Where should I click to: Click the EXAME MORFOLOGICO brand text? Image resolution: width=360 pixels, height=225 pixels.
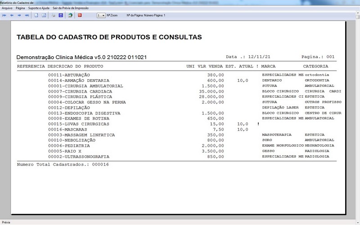[x=283, y=145]
